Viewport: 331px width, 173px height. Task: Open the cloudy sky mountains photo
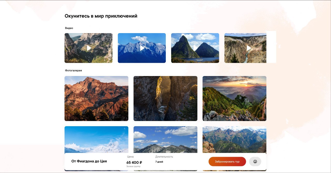tap(165, 140)
